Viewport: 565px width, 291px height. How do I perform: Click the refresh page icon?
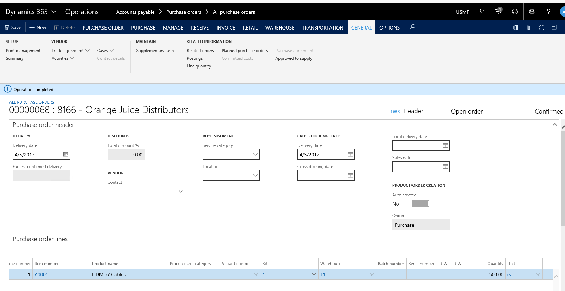(x=541, y=27)
